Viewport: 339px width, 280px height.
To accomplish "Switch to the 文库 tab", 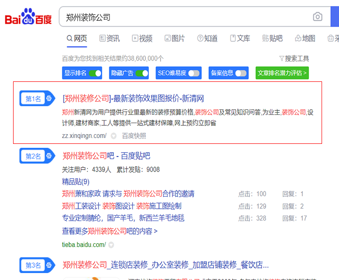I will [240, 38].
